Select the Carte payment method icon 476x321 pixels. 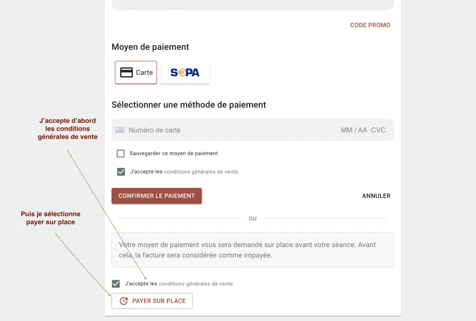pyautogui.click(x=136, y=72)
